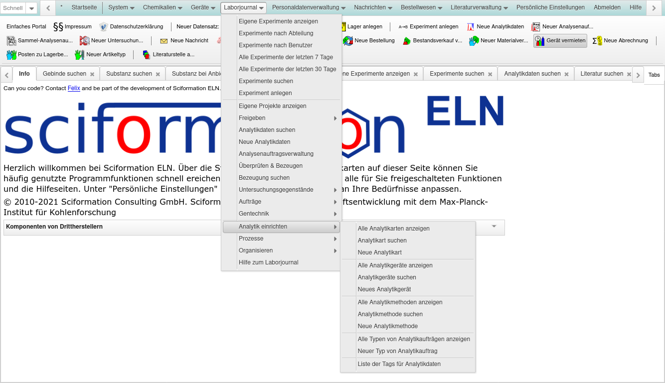Viewport: 665px width, 383px height.
Task: Open Datenschutzerklärung via its shield icon
Action: (103, 26)
